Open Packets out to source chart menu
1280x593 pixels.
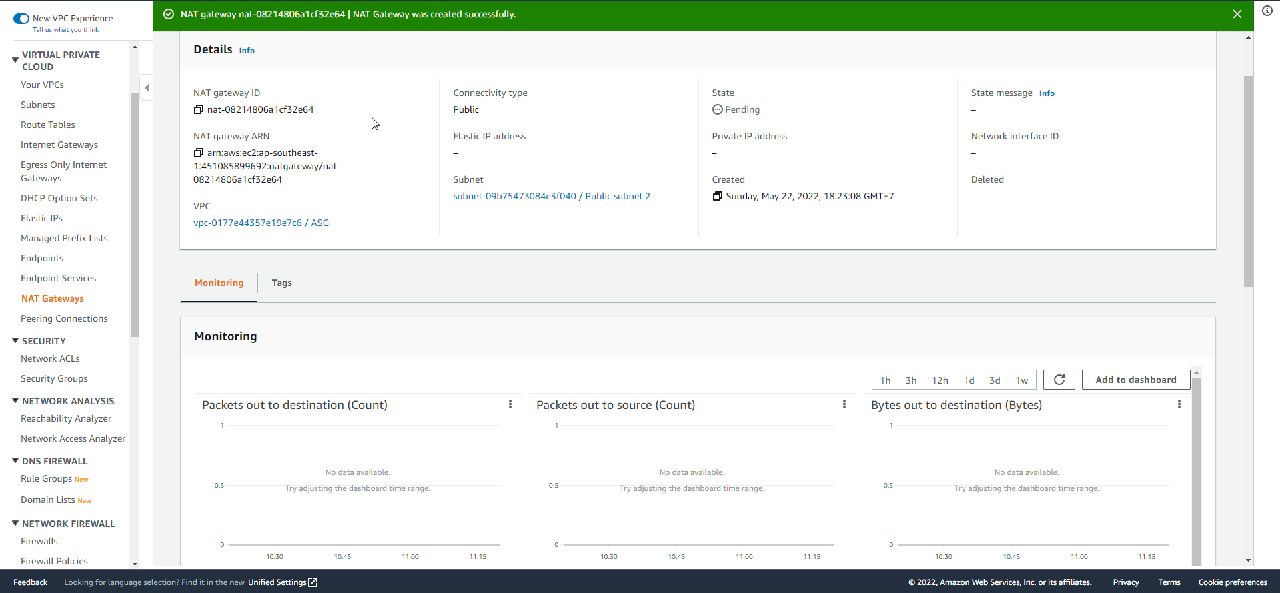point(844,404)
